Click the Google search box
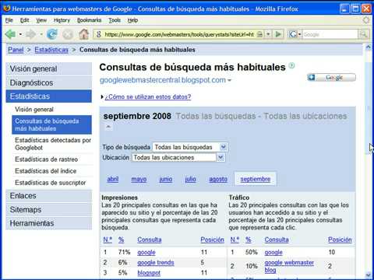Screen dimensions: 374x280 [330, 34]
